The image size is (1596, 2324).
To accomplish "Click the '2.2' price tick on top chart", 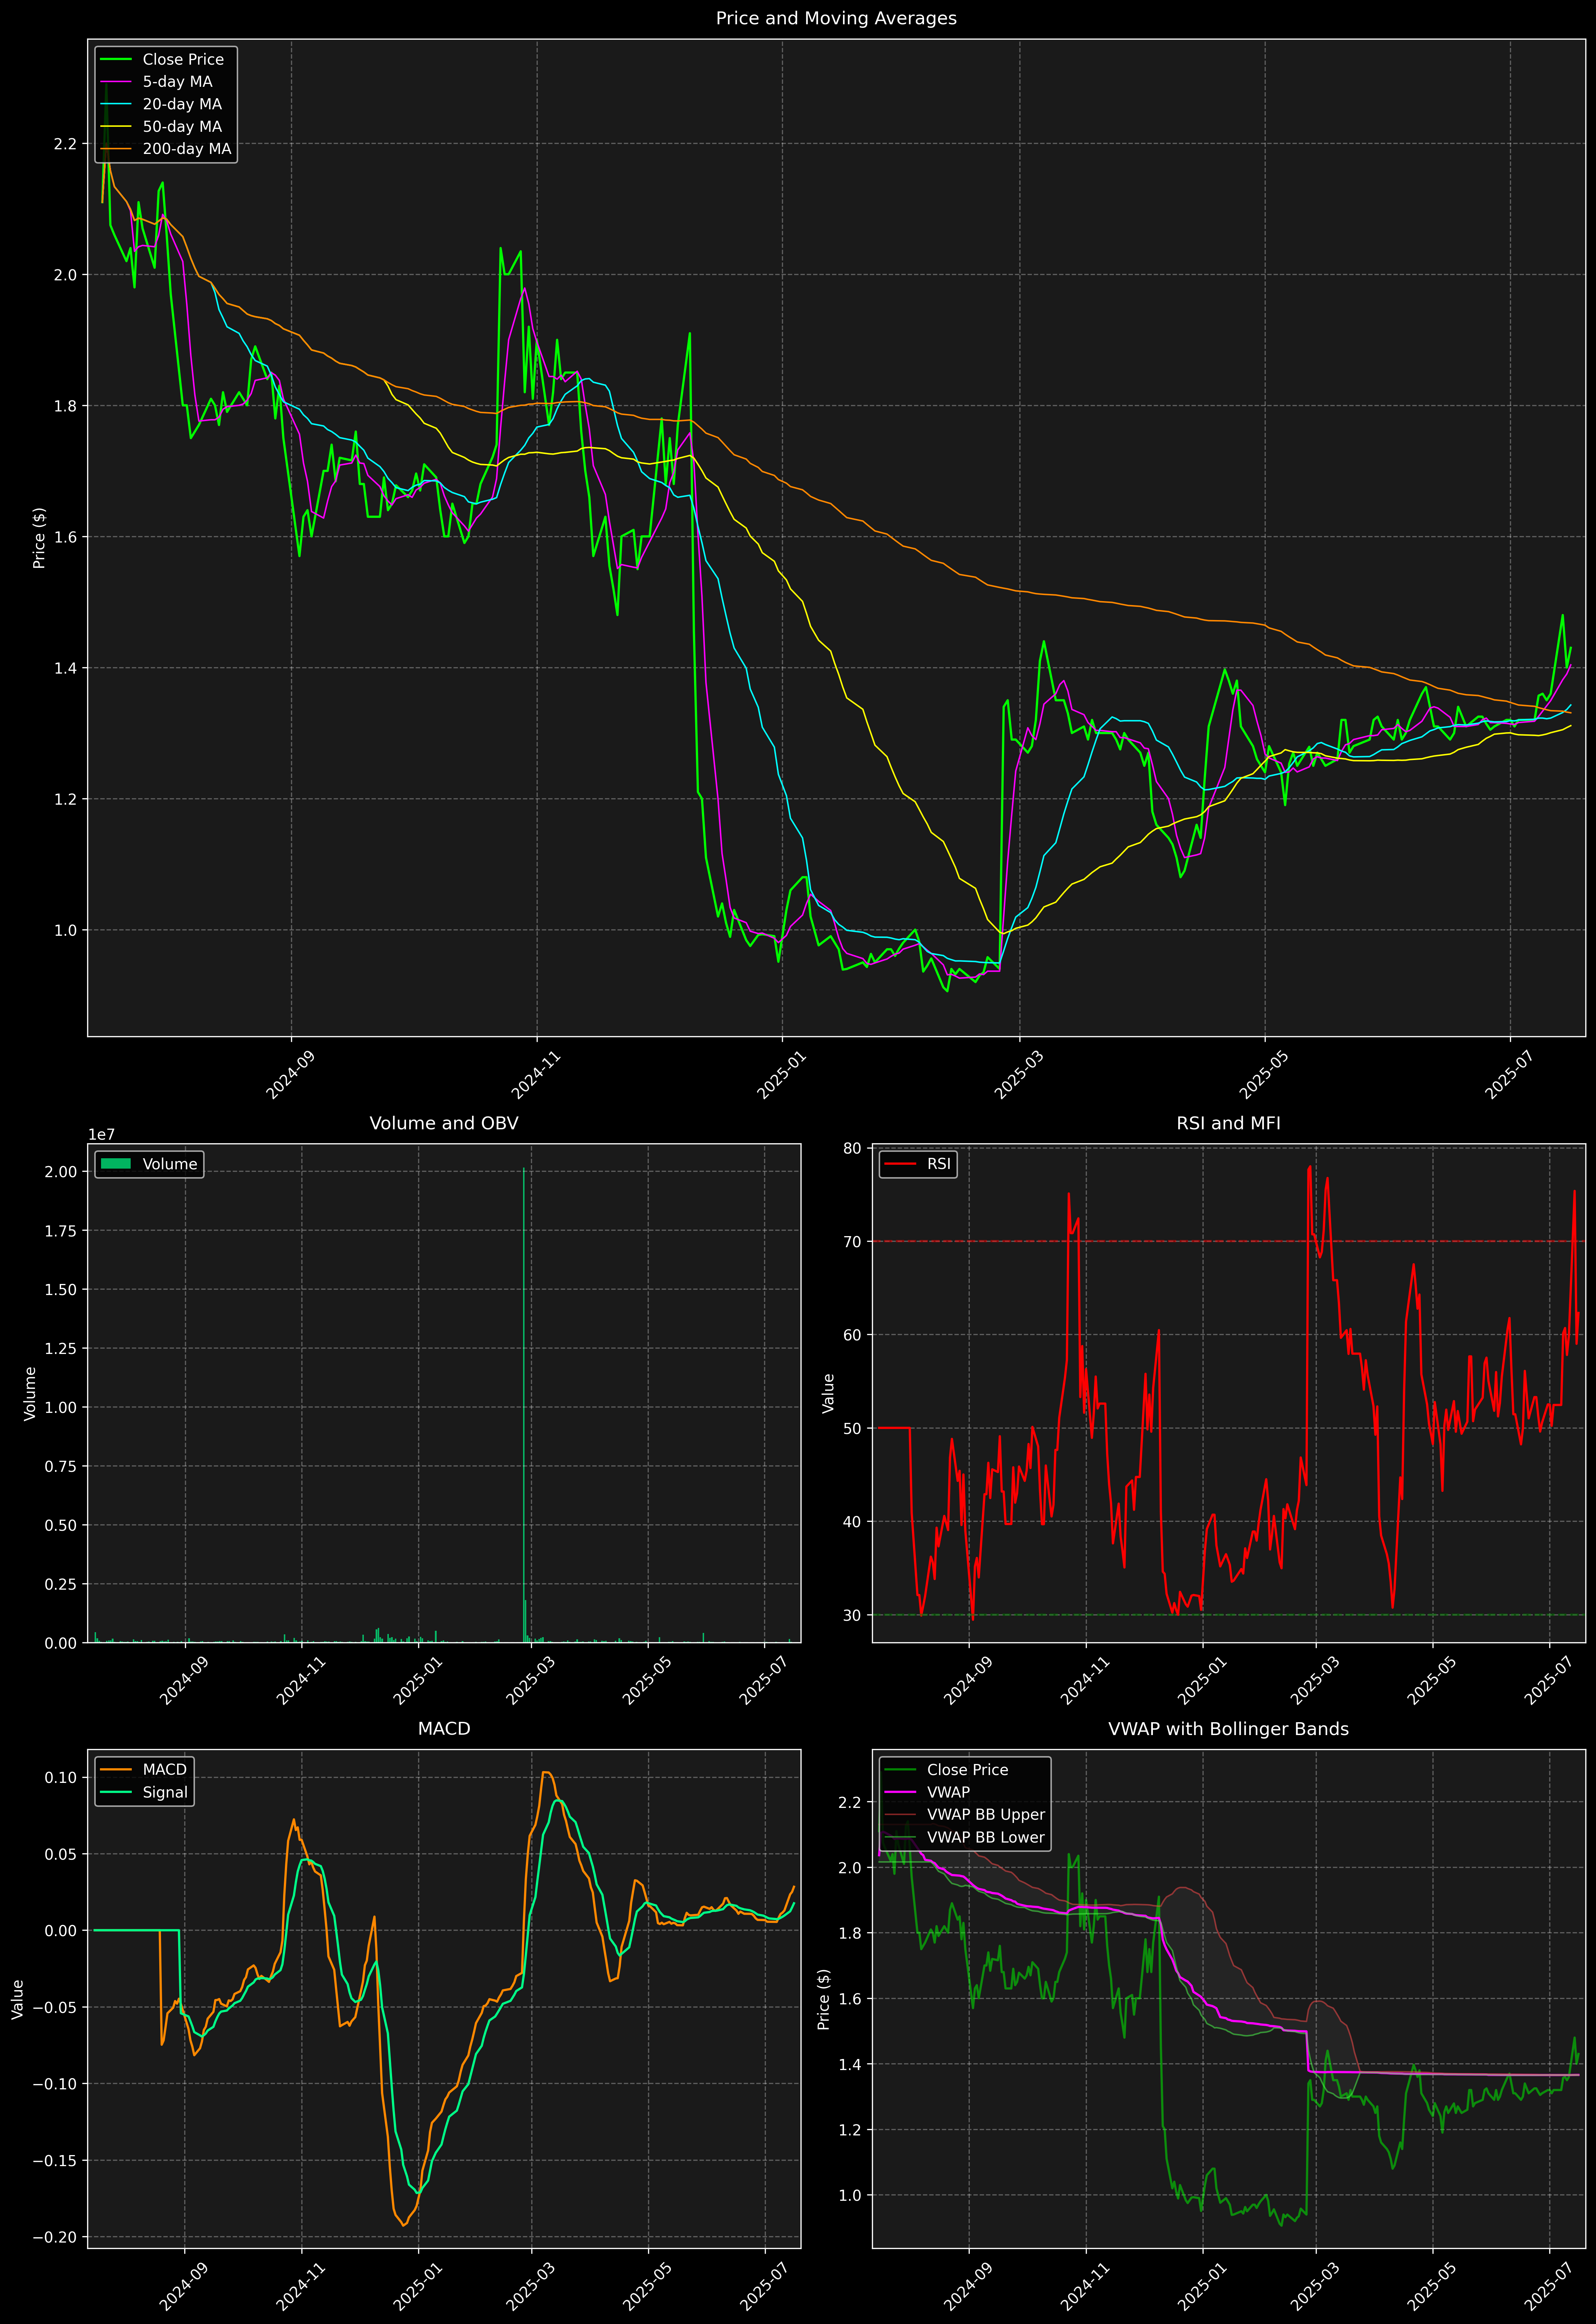I will point(65,144).
